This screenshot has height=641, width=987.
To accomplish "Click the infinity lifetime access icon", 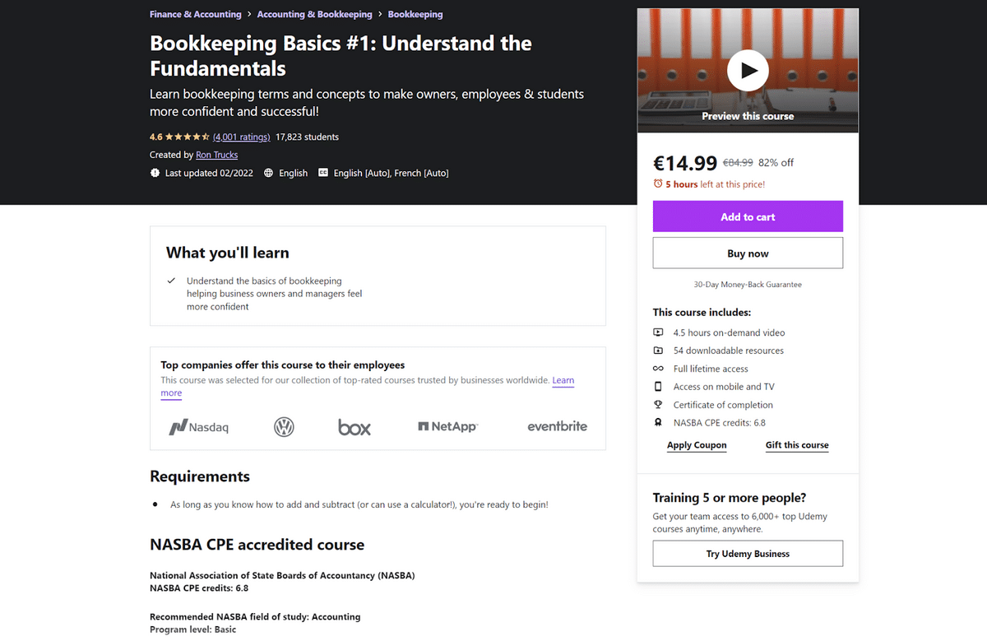I will point(658,369).
